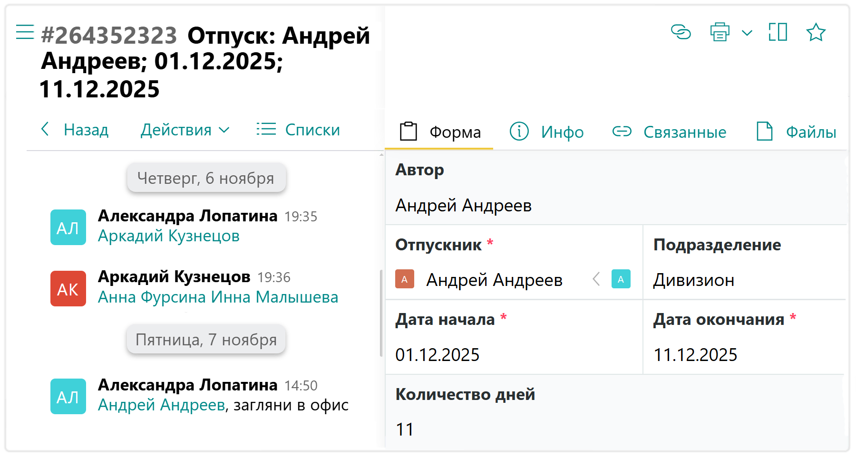856x456 pixels.
Task: Click the chat panel vertical scrollbar
Action: pos(381,313)
